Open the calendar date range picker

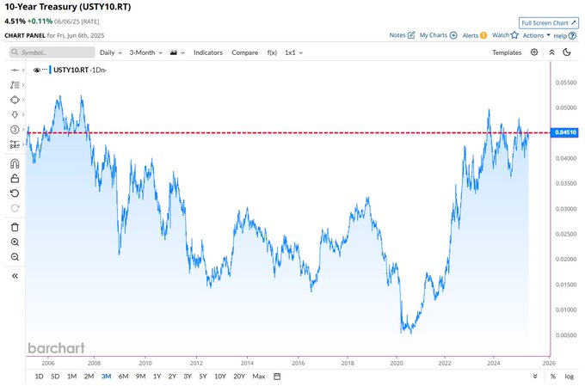[x=277, y=377]
